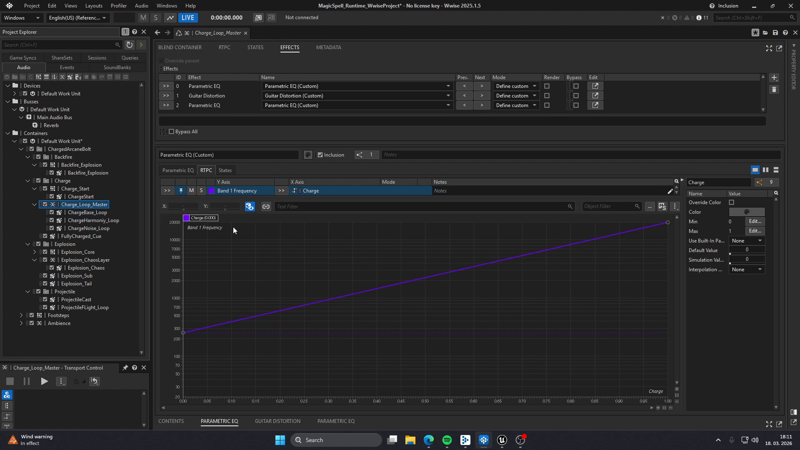This screenshot has width=800, height=450.
Task: Switch to the BLEND CONTAINER tab
Action: click(x=180, y=47)
